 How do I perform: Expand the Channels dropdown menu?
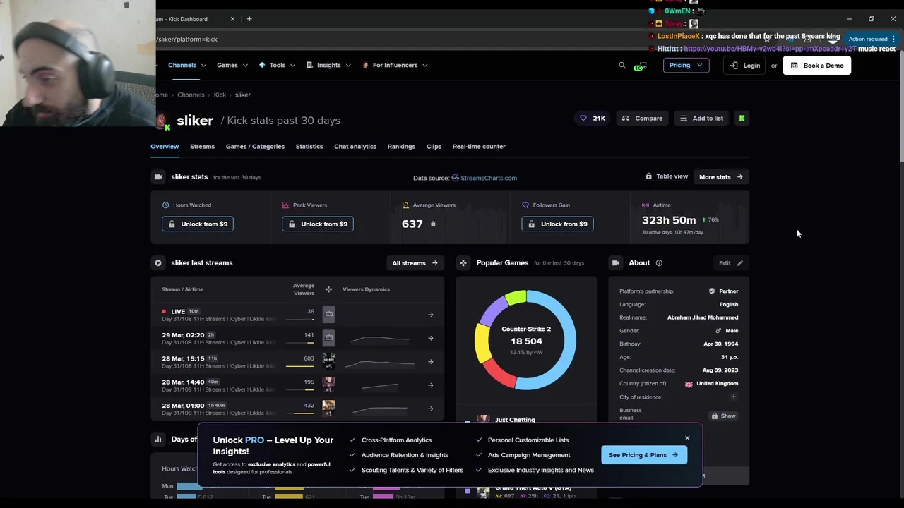click(187, 66)
